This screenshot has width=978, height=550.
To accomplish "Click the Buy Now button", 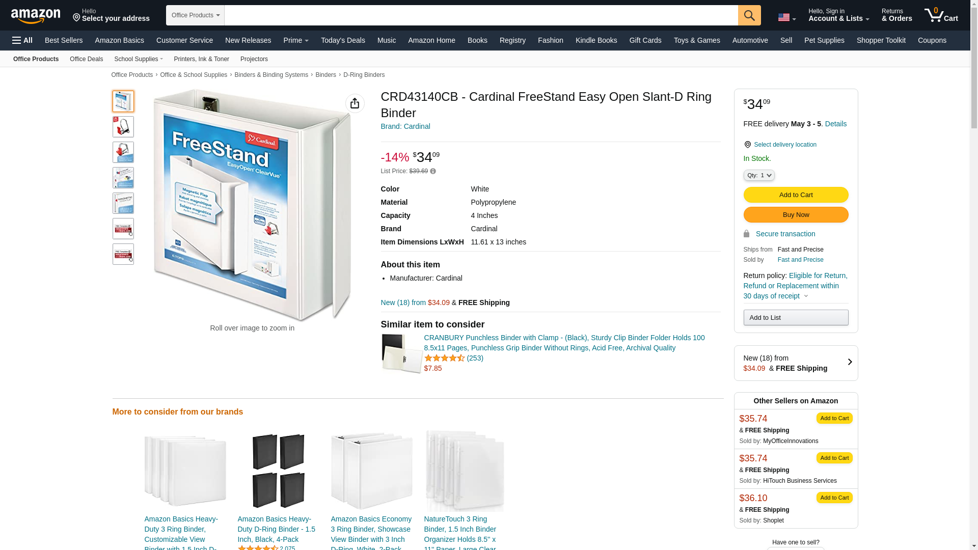I will click(x=796, y=215).
